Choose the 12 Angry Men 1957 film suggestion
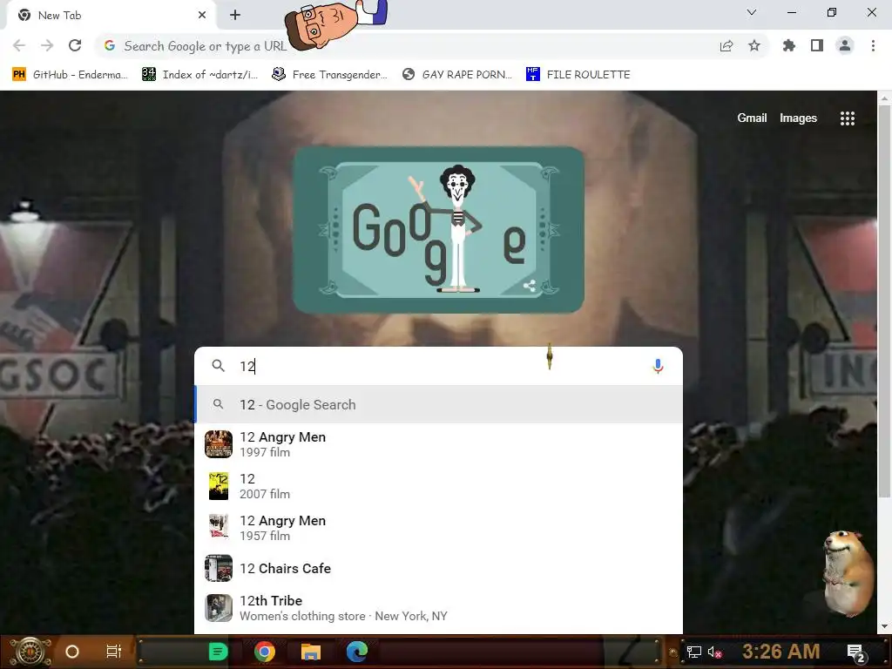This screenshot has height=669, width=892. [438, 528]
